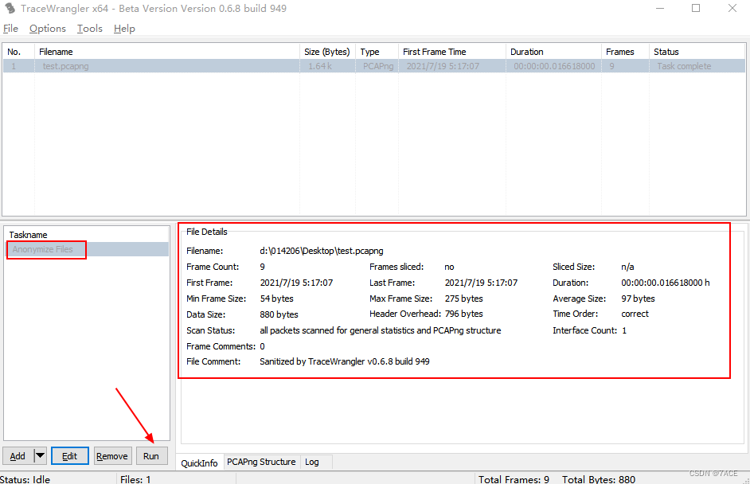Click the Scan Status description text
This screenshot has height=484, width=750.
pos(381,330)
